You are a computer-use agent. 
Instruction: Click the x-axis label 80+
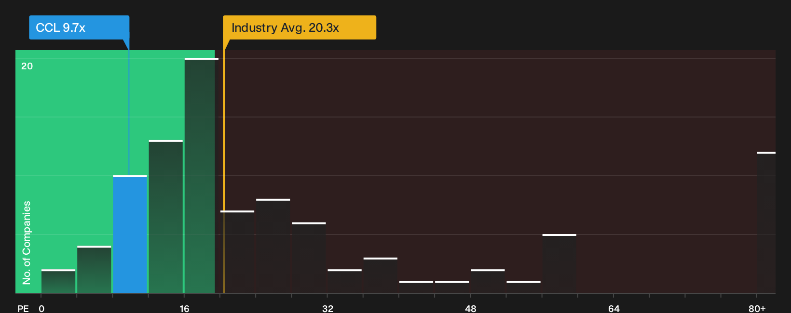[757, 308]
